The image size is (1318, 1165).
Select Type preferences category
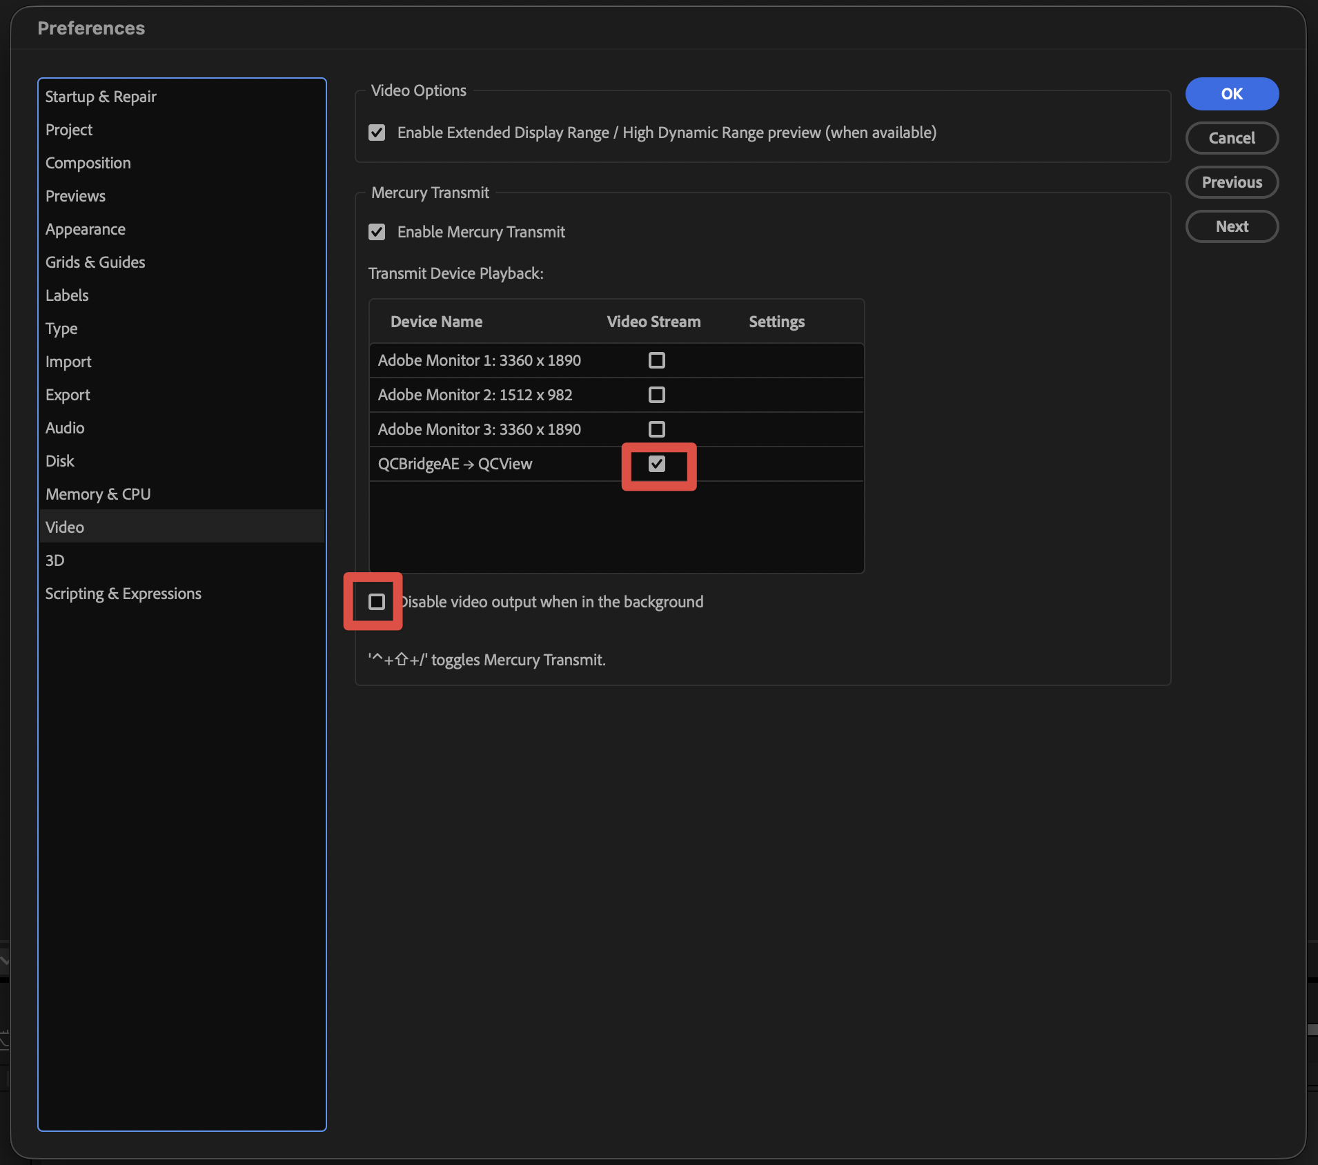(182, 329)
